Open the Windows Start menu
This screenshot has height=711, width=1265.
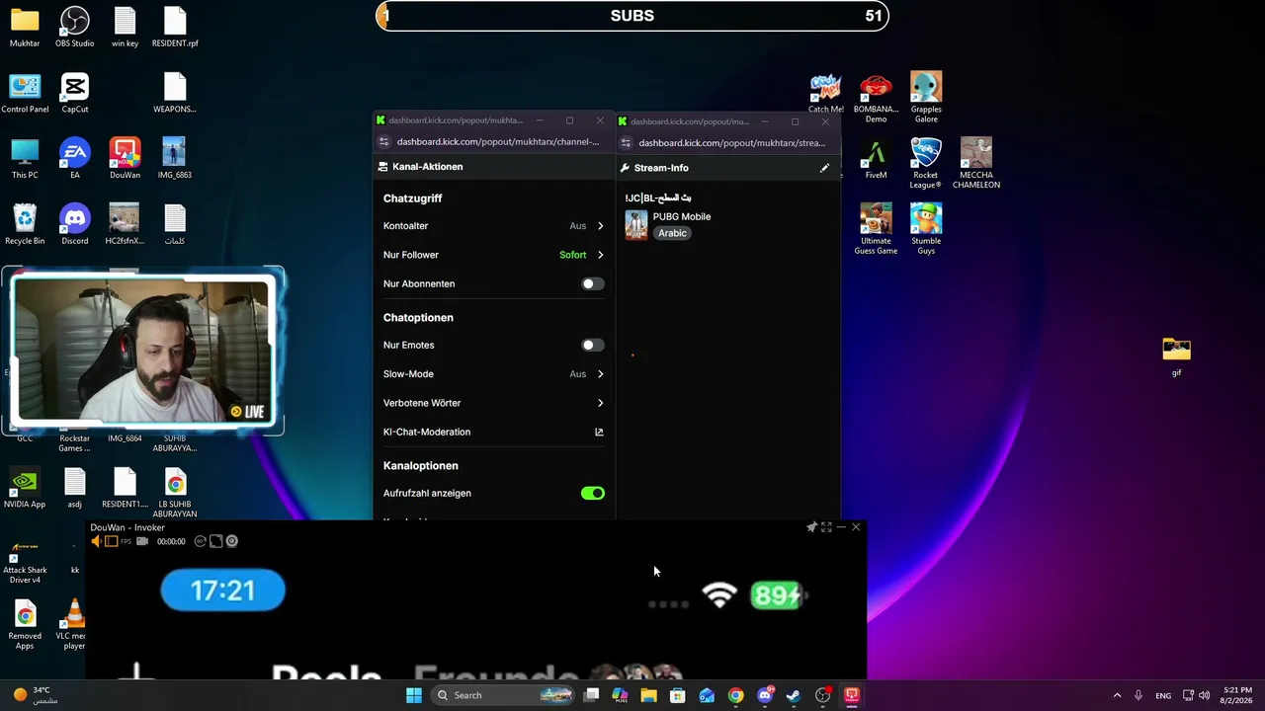(x=414, y=695)
